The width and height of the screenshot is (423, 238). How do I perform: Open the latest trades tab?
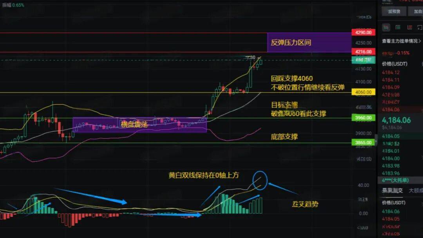pos(392,190)
